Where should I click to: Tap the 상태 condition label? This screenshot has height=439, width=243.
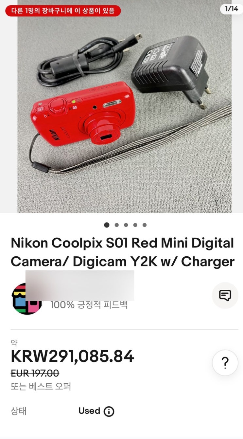pos(19,411)
